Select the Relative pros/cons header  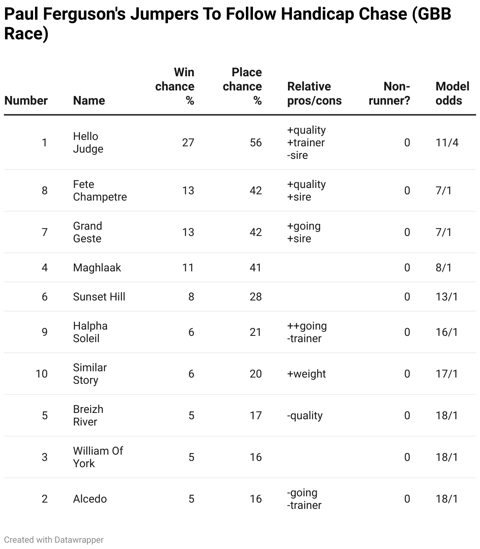(314, 94)
